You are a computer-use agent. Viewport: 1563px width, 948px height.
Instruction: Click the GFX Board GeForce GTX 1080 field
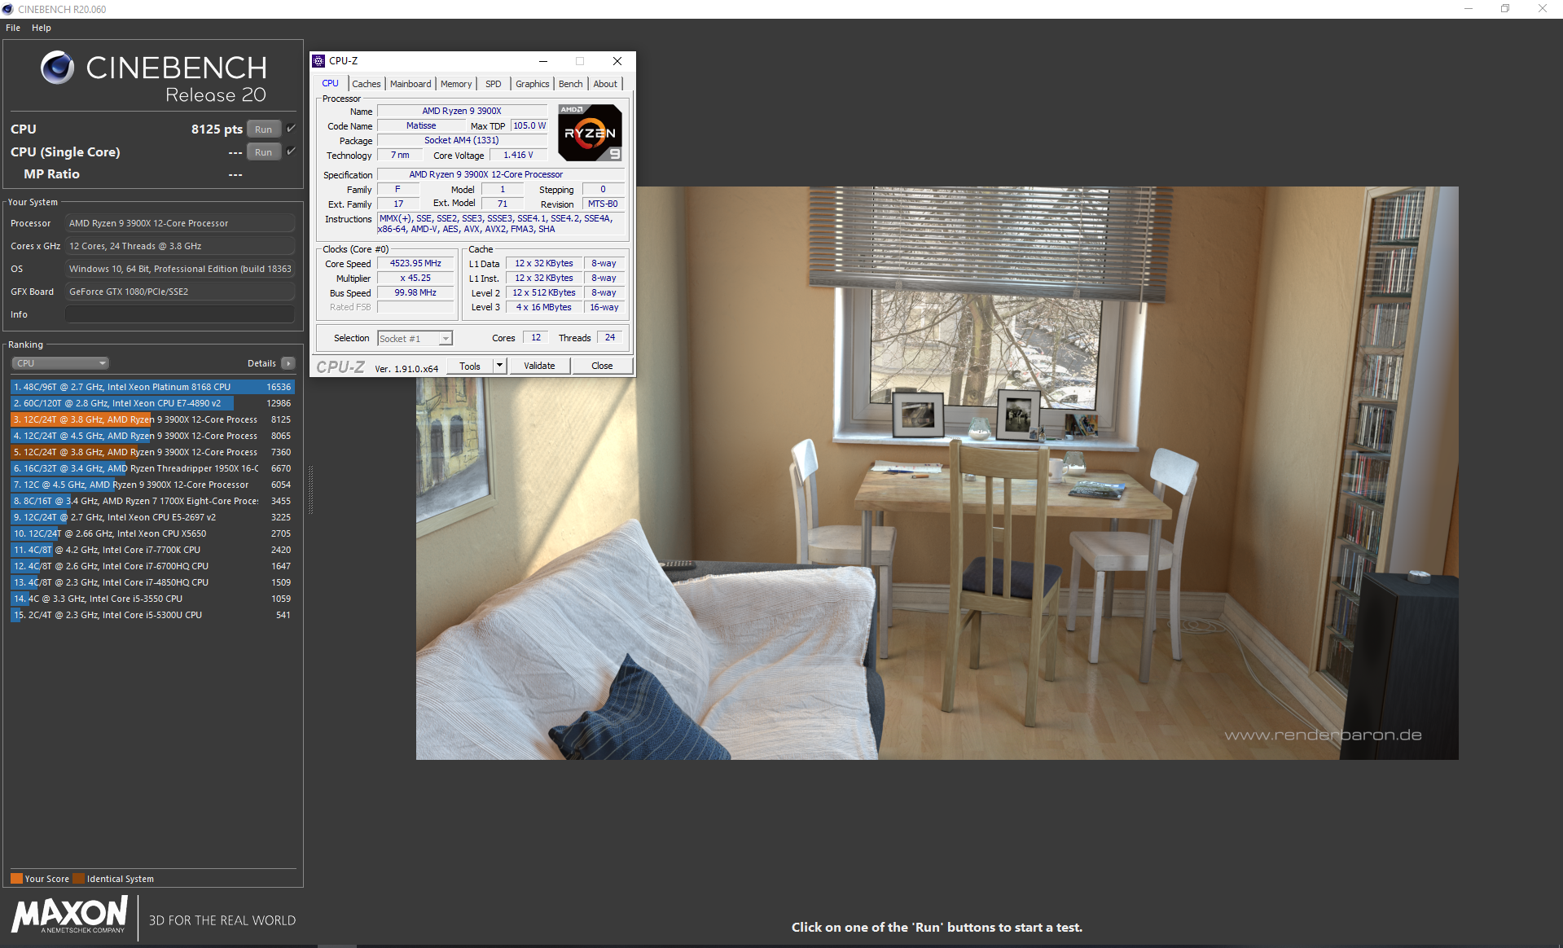(179, 292)
